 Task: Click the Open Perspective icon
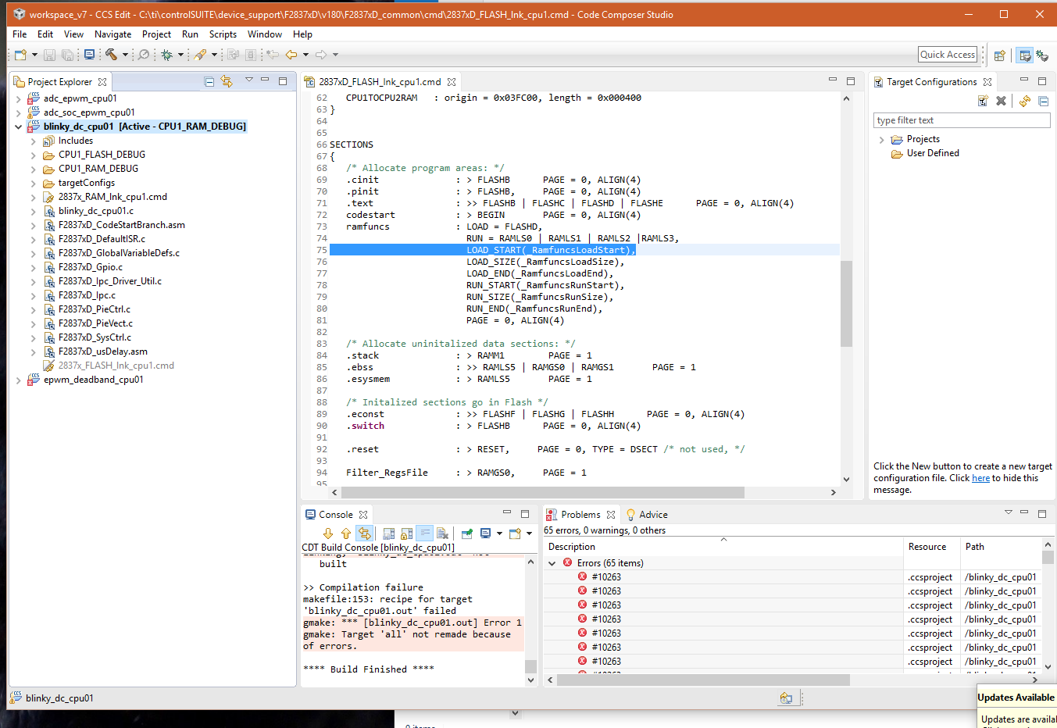pyautogui.click(x=999, y=55)
